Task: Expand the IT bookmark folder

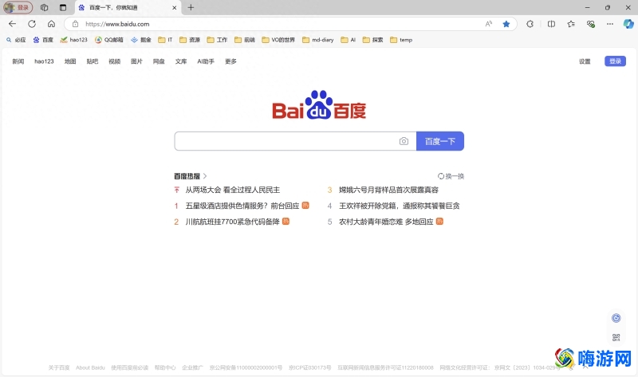Action: pos(165,40)
